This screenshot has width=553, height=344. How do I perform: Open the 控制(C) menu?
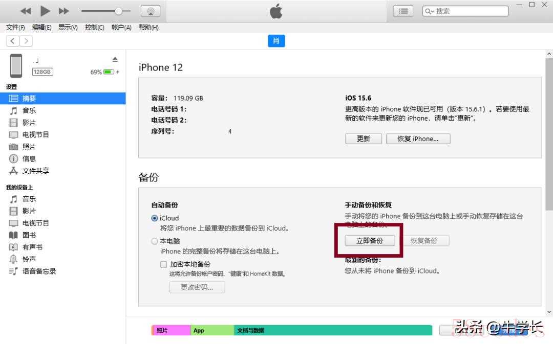coord(94,27)
